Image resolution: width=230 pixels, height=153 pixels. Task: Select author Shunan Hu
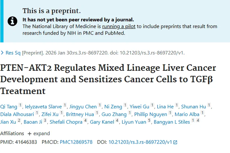point(194,106)
